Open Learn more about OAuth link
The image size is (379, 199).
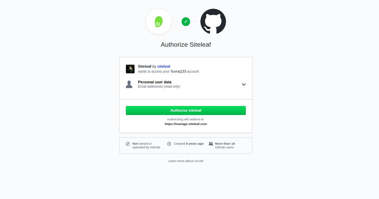tap(186, 161)
